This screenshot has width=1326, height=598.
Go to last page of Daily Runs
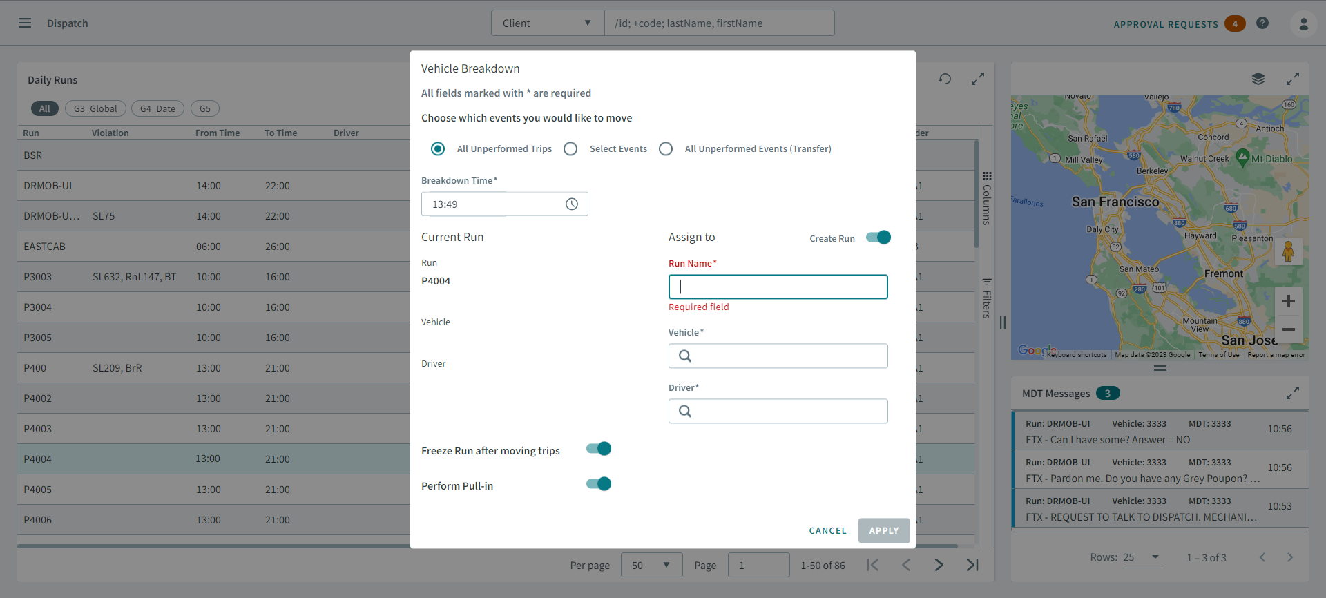point(972,565)
